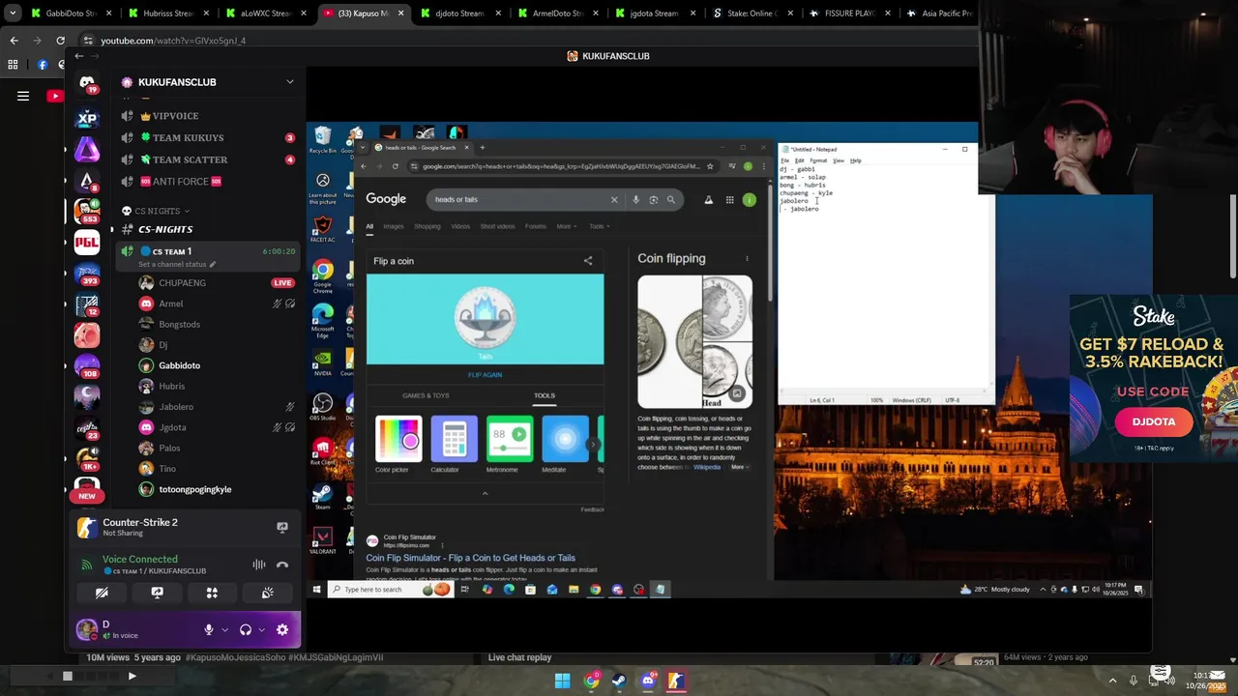The height and width of the screenshot is (696, 1238).
Task: Open Discord soundboard
Action: (267, 593)
